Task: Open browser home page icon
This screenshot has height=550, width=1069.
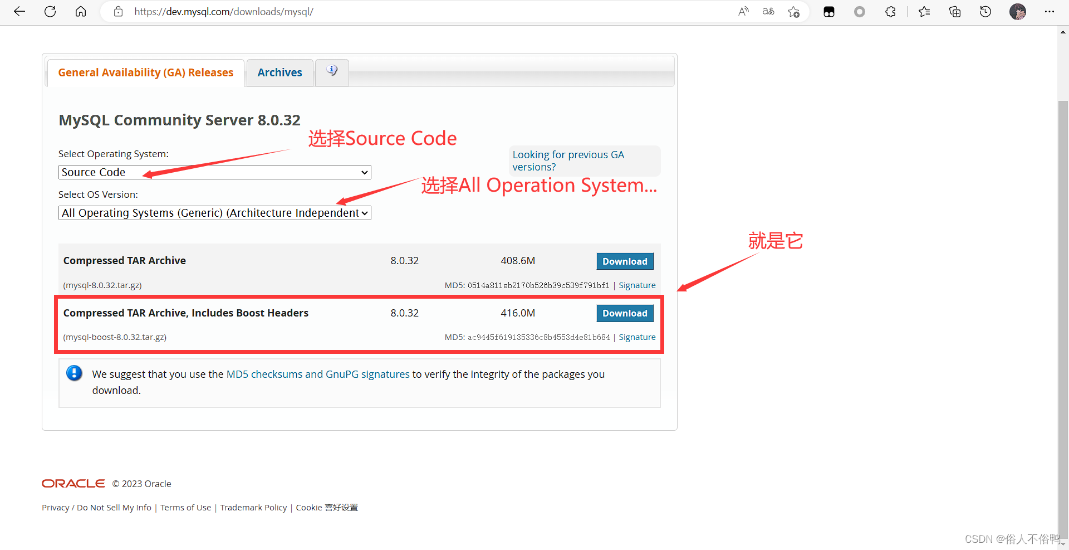Action: (81, 11)
